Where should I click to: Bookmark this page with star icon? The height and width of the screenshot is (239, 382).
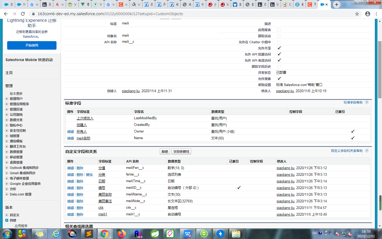[x=357, y=14]
